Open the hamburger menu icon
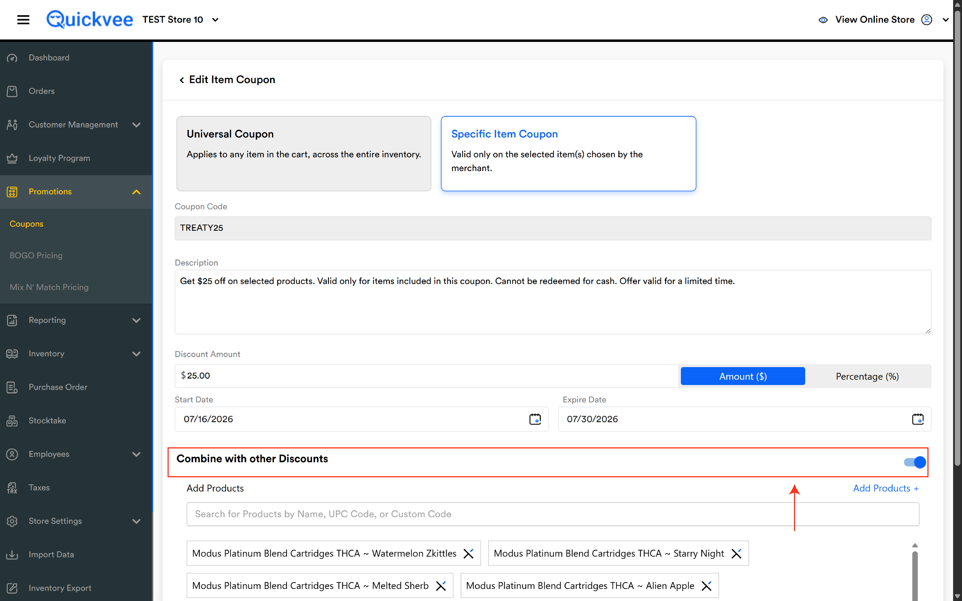The image size is (962, 601). (23, 20)
